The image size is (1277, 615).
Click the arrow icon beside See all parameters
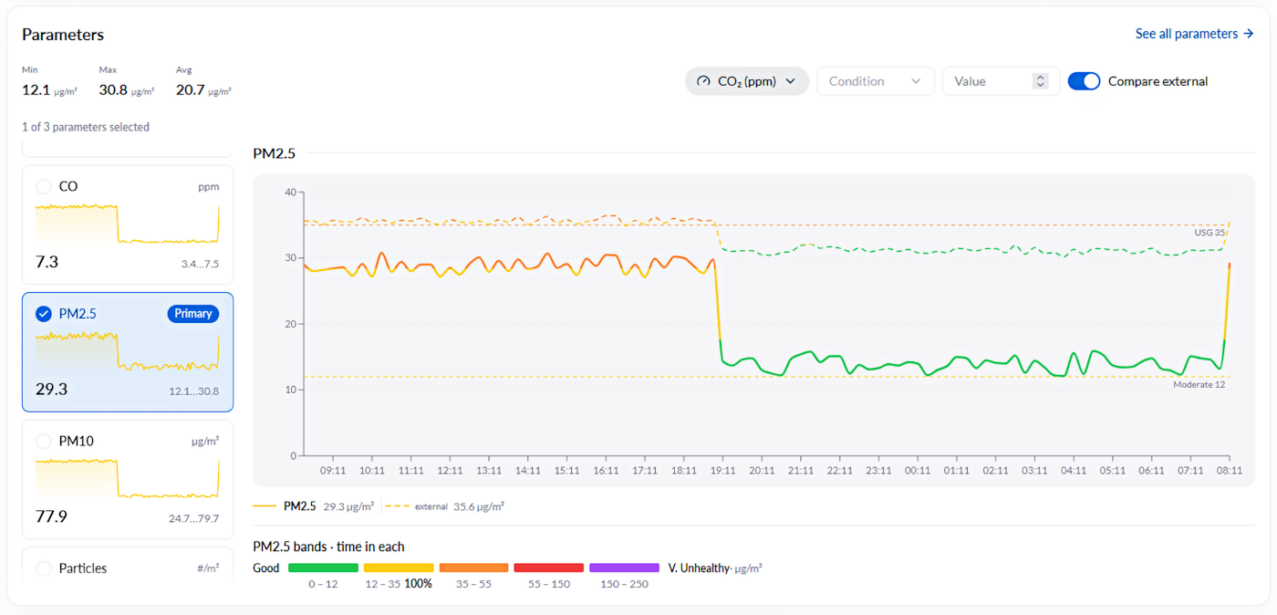(1248, 34)
